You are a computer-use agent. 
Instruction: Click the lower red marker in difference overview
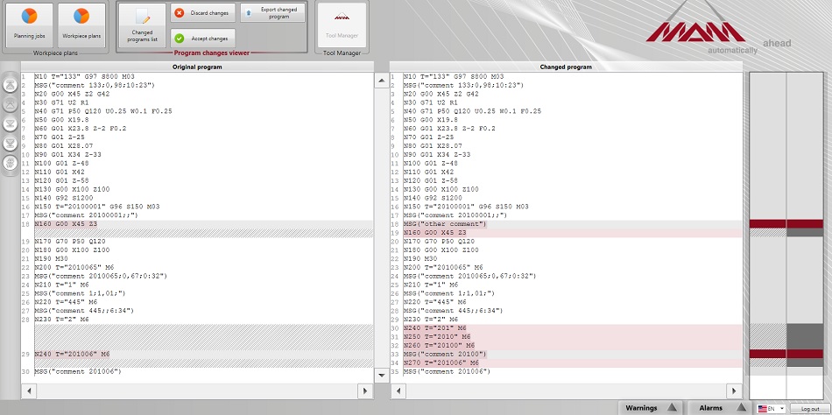786,354
